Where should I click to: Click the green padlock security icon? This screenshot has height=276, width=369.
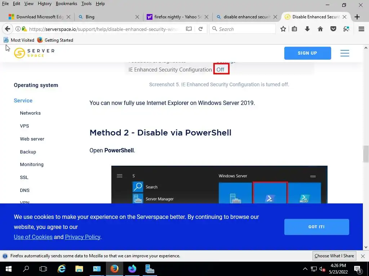(24, 29)
